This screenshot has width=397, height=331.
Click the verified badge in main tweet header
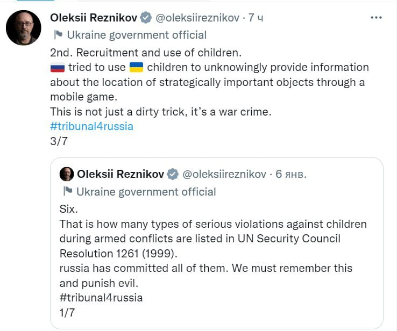[146, 18]
